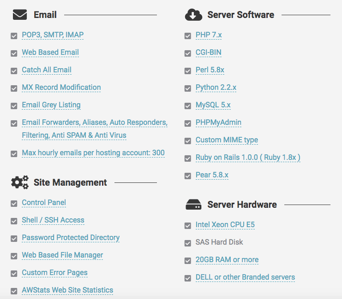Toggle checkbox beside CGI-BIN
The image size is (342, 299).
point(188,53)
